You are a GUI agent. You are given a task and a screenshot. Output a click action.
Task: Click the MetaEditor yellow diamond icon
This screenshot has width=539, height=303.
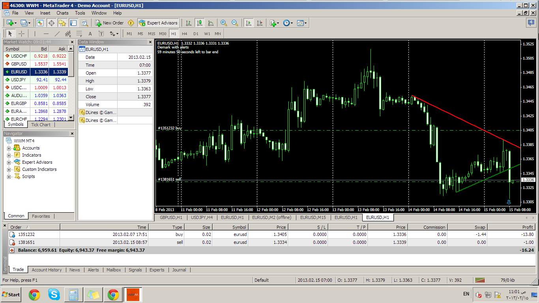click(x=131, y=23)
